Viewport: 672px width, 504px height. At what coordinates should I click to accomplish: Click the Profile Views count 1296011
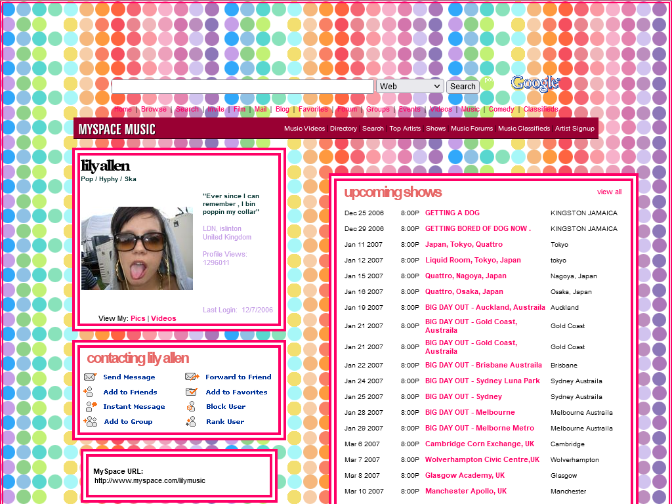(216, 262)
